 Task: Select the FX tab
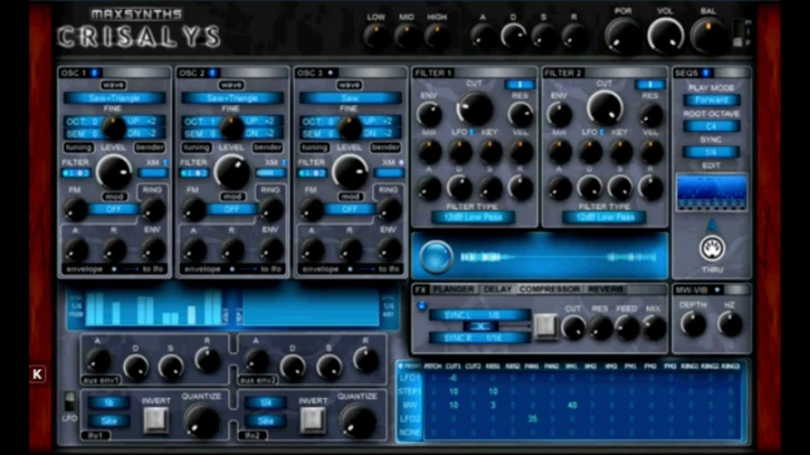click(421, 289)
